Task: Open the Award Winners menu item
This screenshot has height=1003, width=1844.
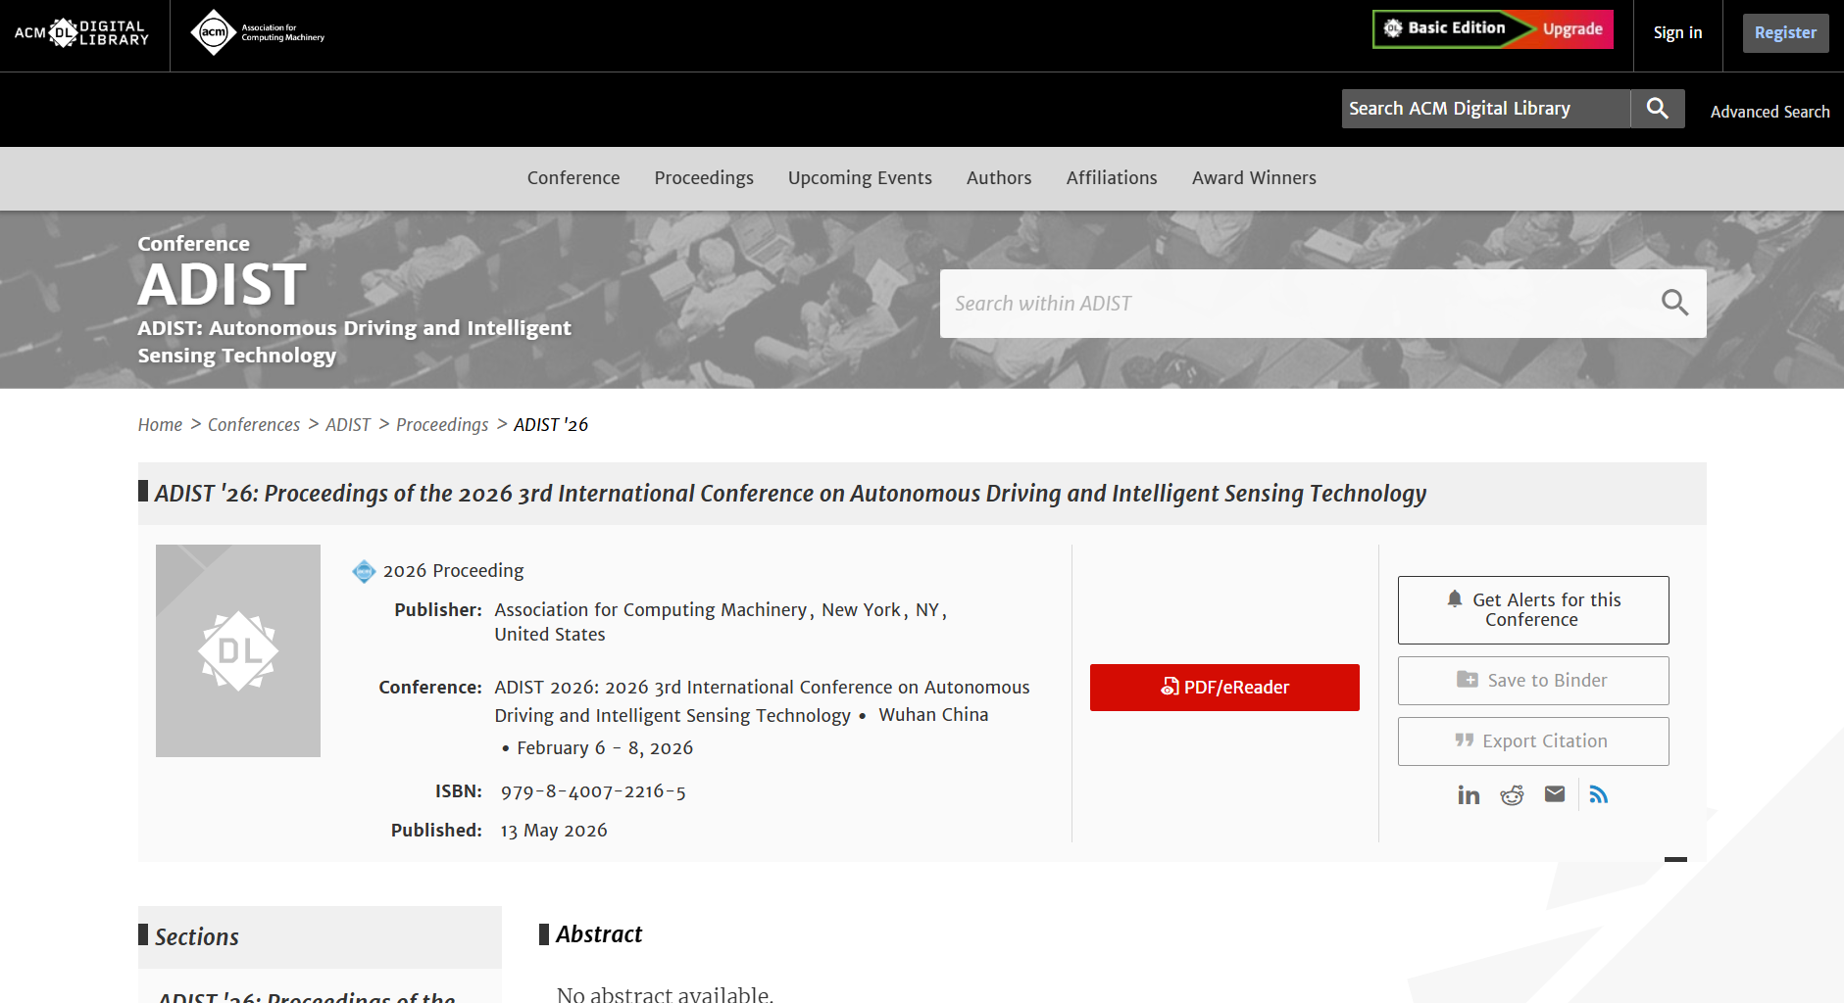Action: click(1254, 178)
